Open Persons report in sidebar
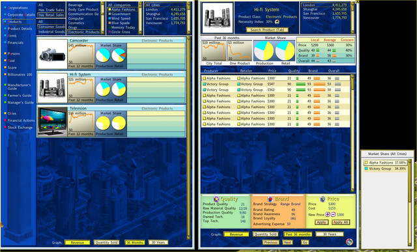Image resolution: width=417 pixels, height=252 pixels. (14, 53)
